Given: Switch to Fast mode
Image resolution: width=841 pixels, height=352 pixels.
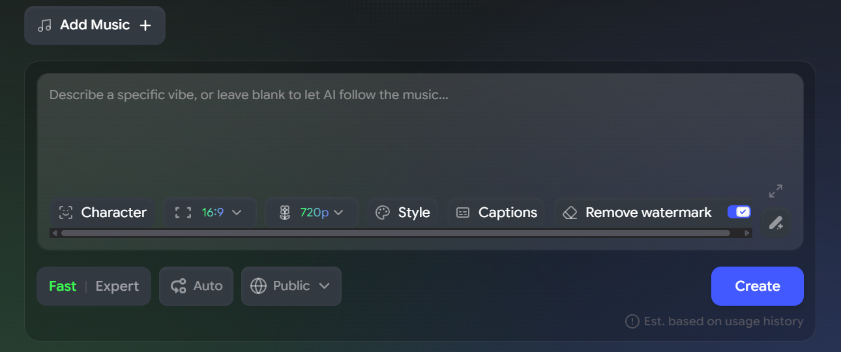Looking at the screenshot, I should coord(63,286).
